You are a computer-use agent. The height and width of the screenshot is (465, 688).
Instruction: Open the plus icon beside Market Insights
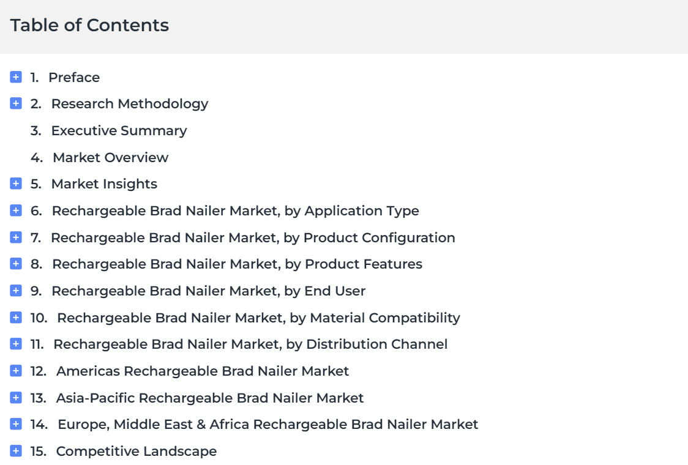(16, 184)
